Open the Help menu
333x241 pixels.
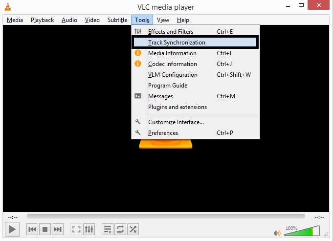click(x=183, y=20)
